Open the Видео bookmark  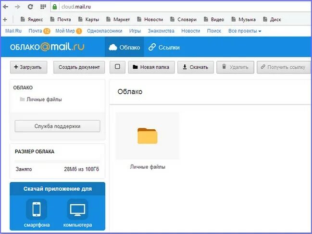(214, 20)
